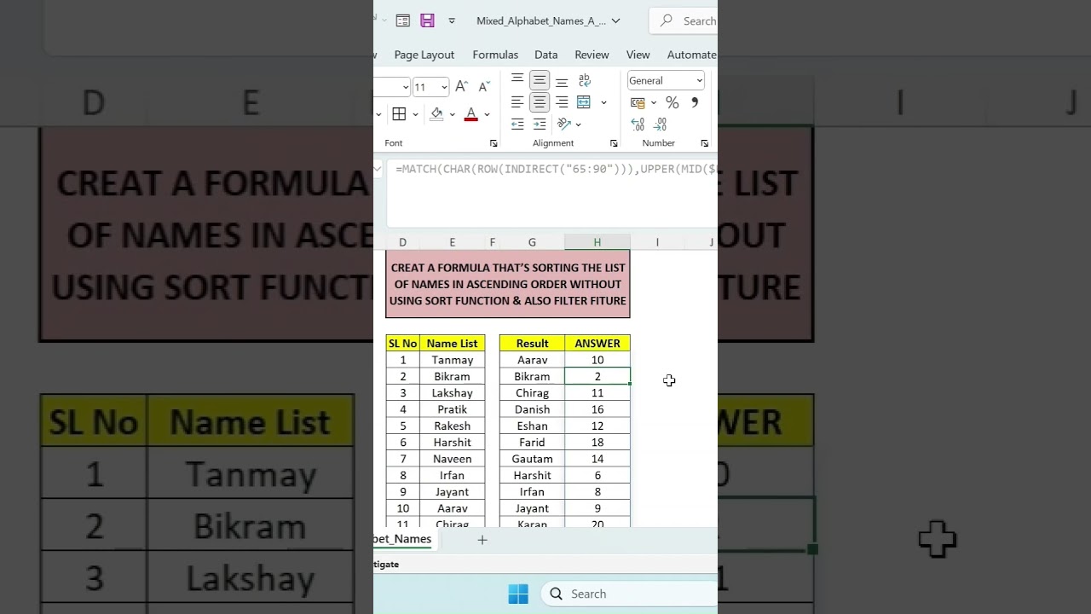
Task: Toggle Center horizontal alignment
Action: 540,102
